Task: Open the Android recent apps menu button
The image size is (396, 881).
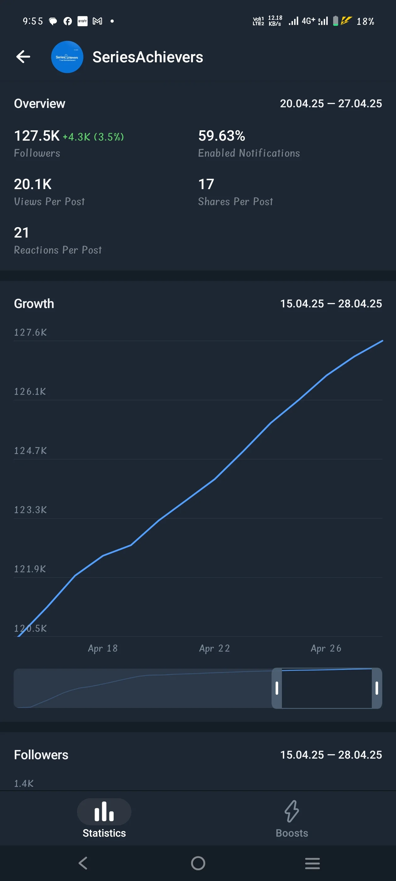Action: tap(312, 863)
